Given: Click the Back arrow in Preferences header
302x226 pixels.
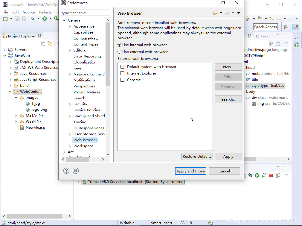Looking at the screenshot, I should coord(215,13).
